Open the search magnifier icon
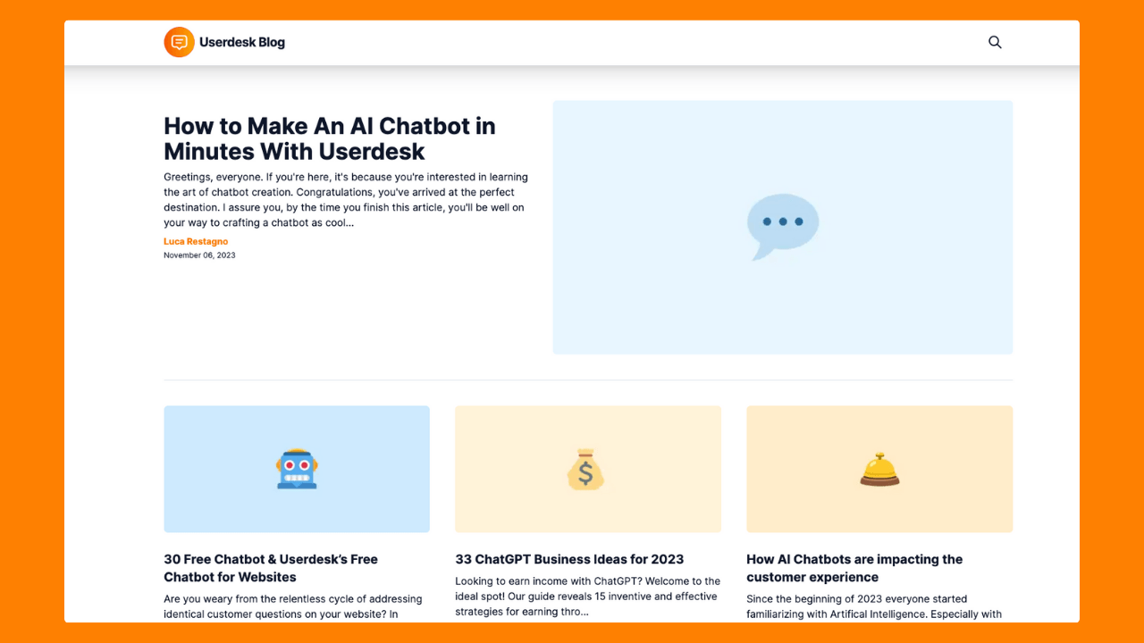Viewport: 1144px width, 643px height. (x=995, y=42)
